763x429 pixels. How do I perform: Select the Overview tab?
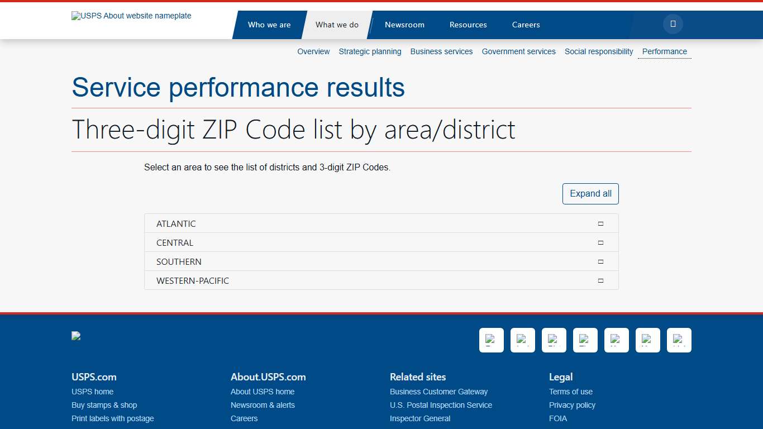313,51
